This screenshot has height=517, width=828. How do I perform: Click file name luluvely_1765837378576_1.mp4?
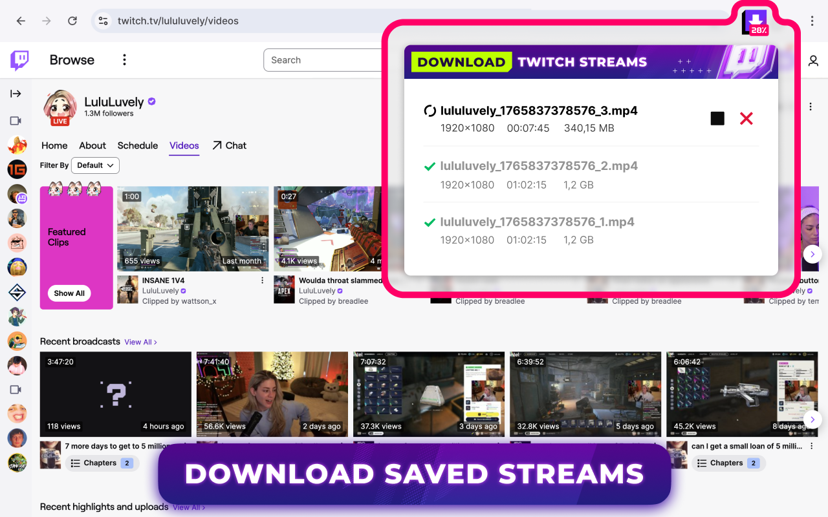(537, 222)
